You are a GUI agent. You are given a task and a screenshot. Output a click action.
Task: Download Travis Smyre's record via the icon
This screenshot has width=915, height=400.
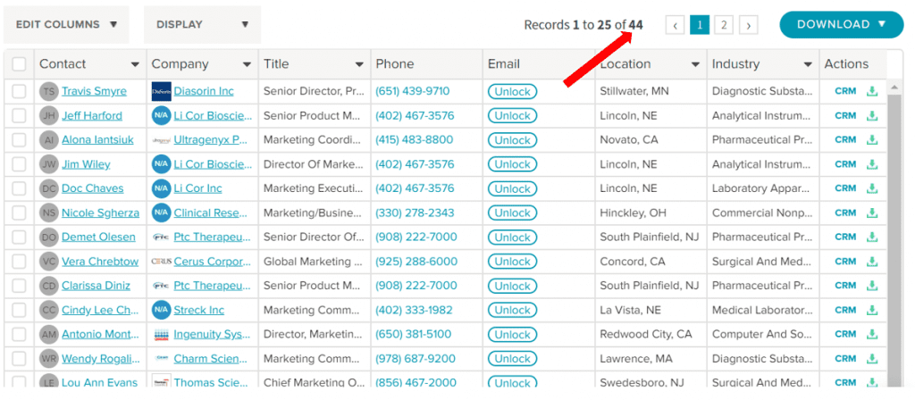872,92
